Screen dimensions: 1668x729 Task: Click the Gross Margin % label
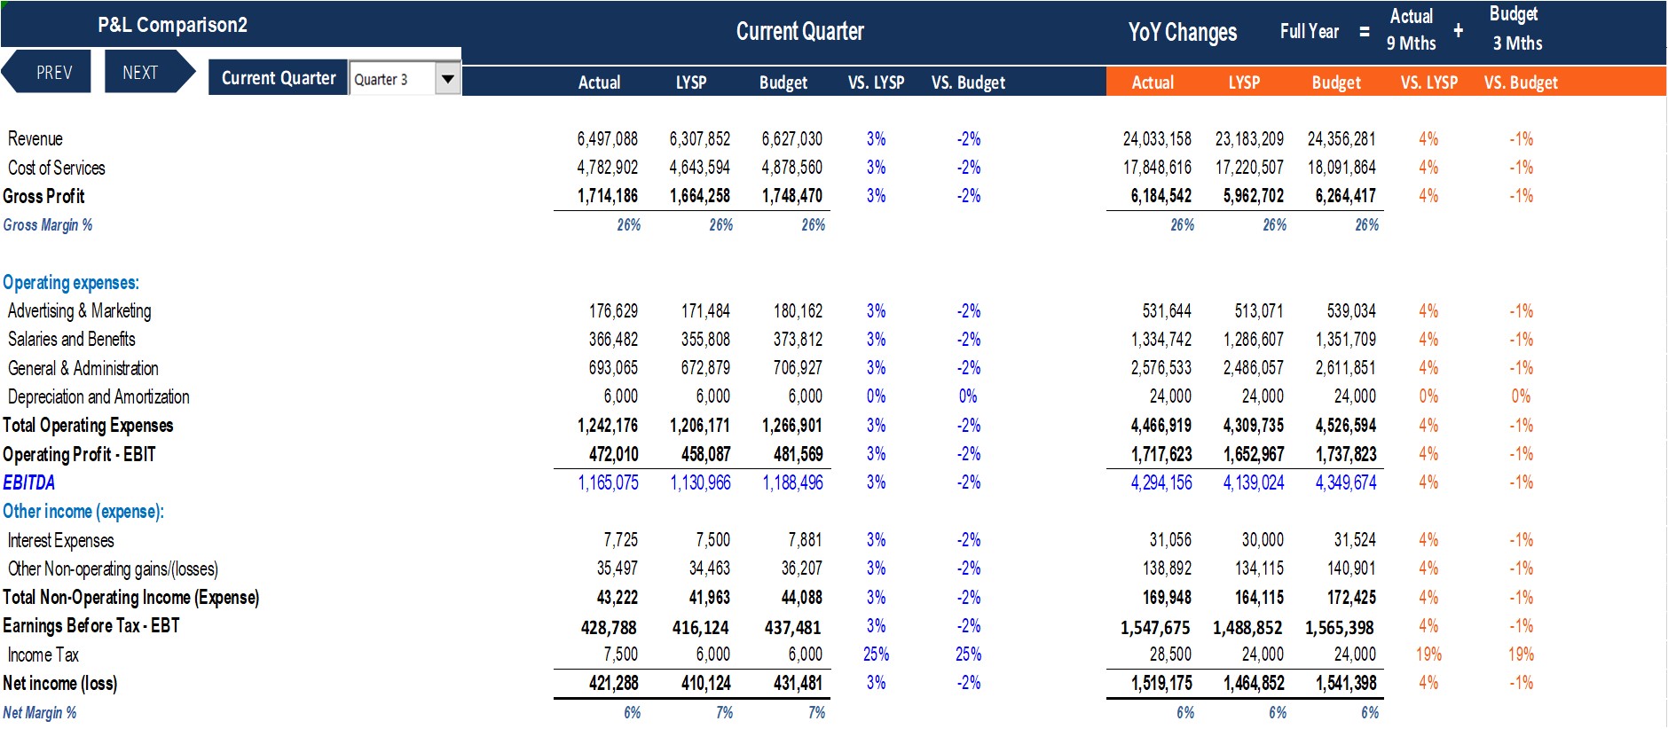point(48,225)
